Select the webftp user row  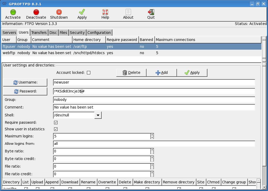tap(132, 53)
